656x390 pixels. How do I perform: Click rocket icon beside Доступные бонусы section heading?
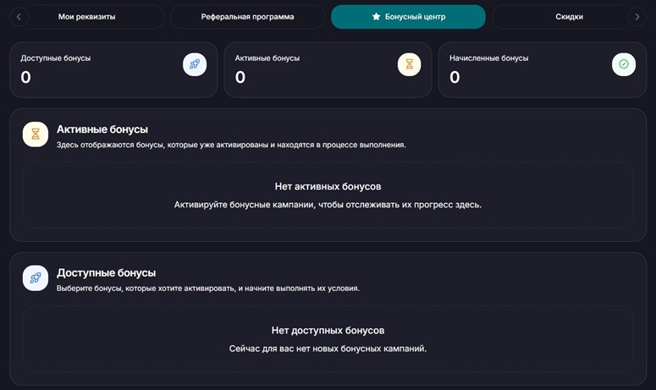(36, 278)
